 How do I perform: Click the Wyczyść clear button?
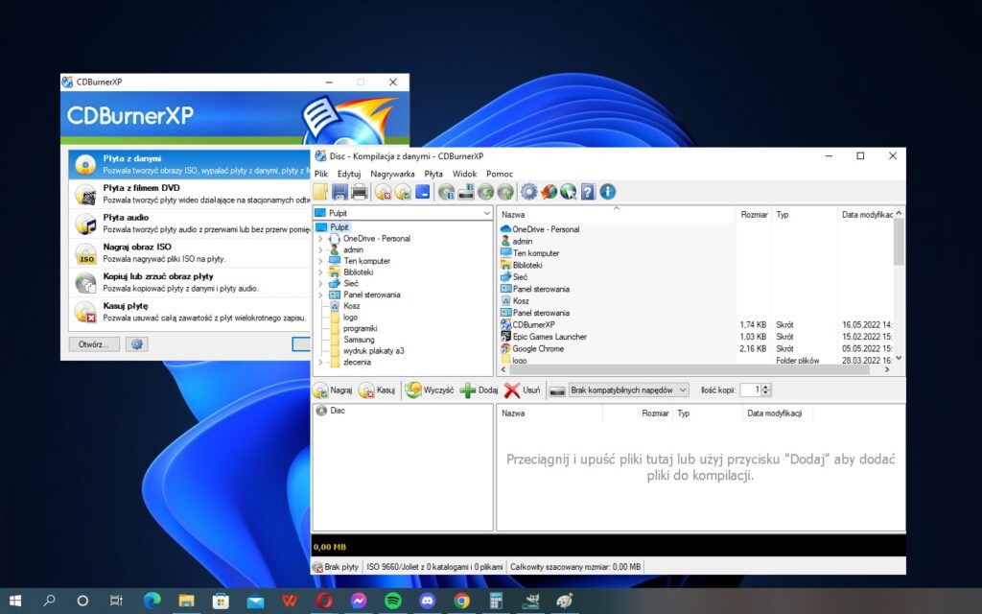click(430, 390)
